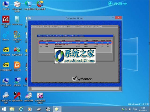Click the Symantec Ghost window title icon
The image size is (150, 112).
tap(29, 18)
